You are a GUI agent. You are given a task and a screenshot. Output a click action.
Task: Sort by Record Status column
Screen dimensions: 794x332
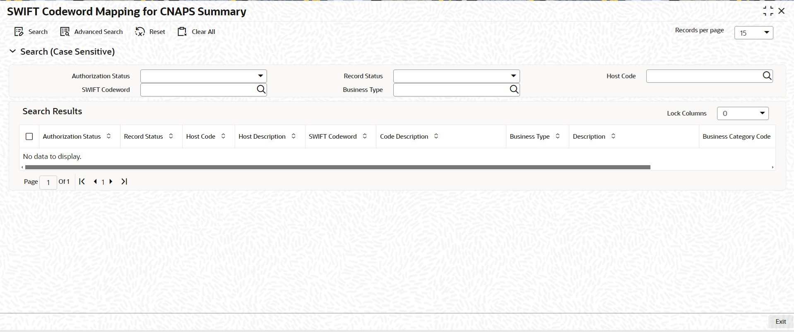(x=171, y=136)
